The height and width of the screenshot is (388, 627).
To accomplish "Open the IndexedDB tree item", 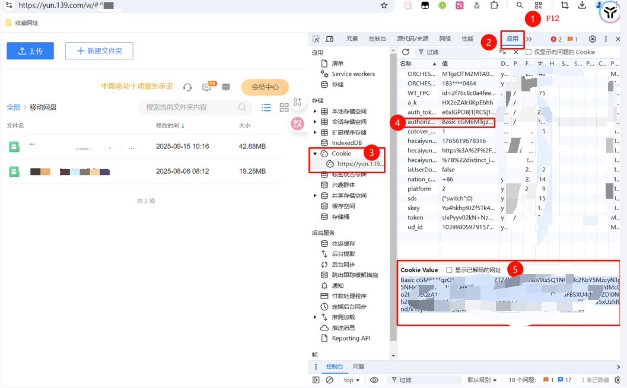I will click(342, 143).
